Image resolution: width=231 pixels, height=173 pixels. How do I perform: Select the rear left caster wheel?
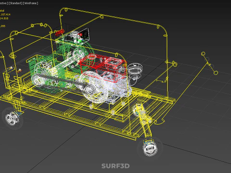[12, 118]
